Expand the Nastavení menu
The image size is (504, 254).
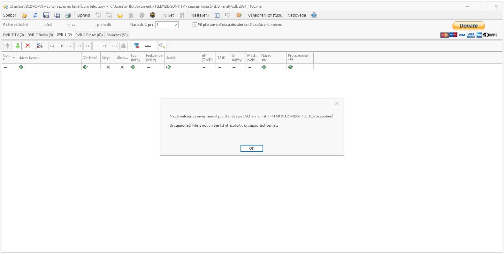(x=200, y=15)
